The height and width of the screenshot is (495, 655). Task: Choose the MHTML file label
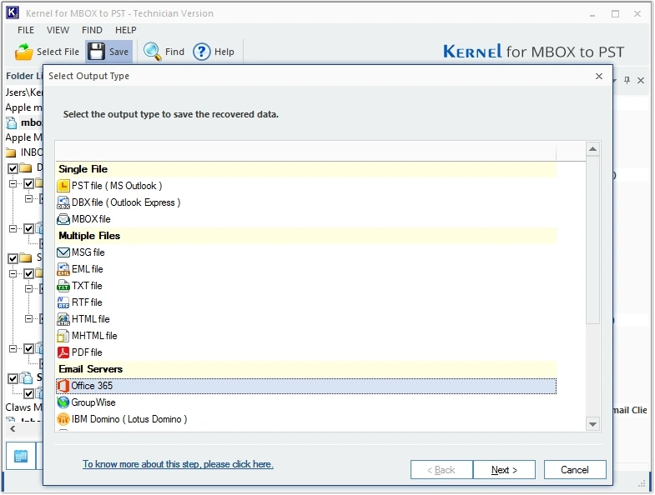(x=94, y=336)
